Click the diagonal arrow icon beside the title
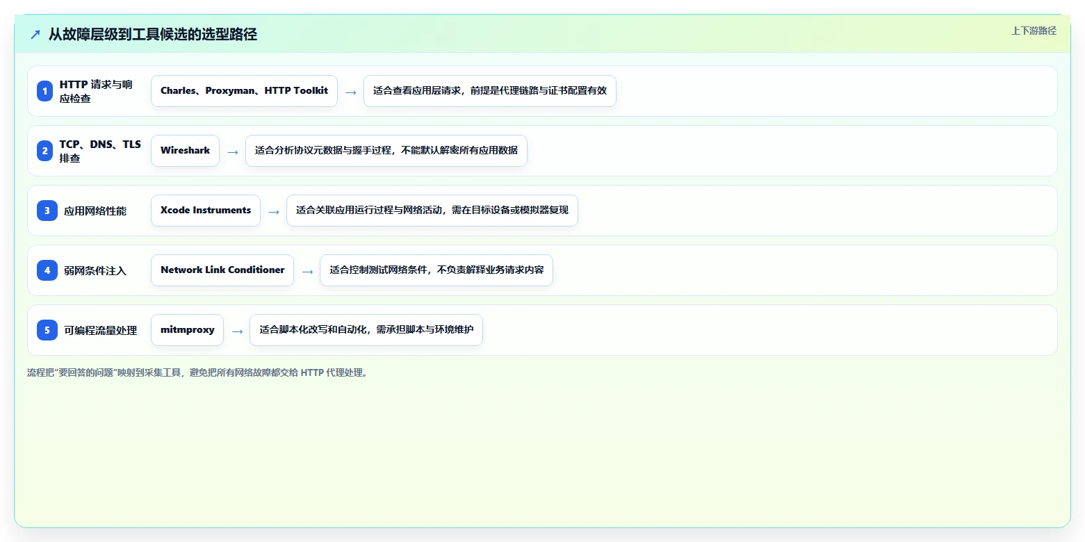This screenshot has height=542, width=1085. [x=35, y=35]
